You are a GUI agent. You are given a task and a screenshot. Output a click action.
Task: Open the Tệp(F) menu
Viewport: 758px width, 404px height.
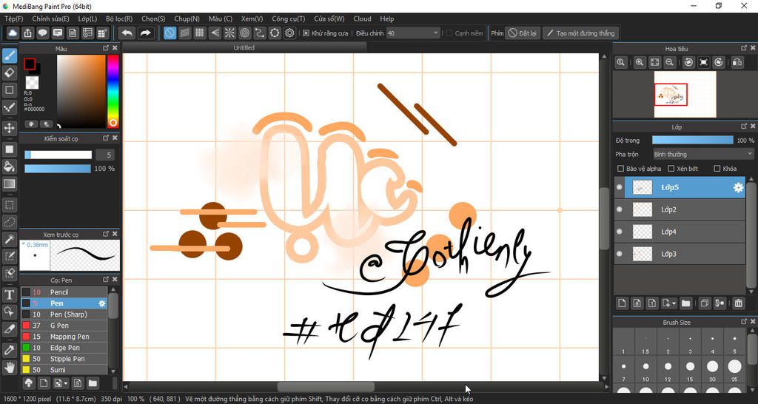click(x=13, y=18)
